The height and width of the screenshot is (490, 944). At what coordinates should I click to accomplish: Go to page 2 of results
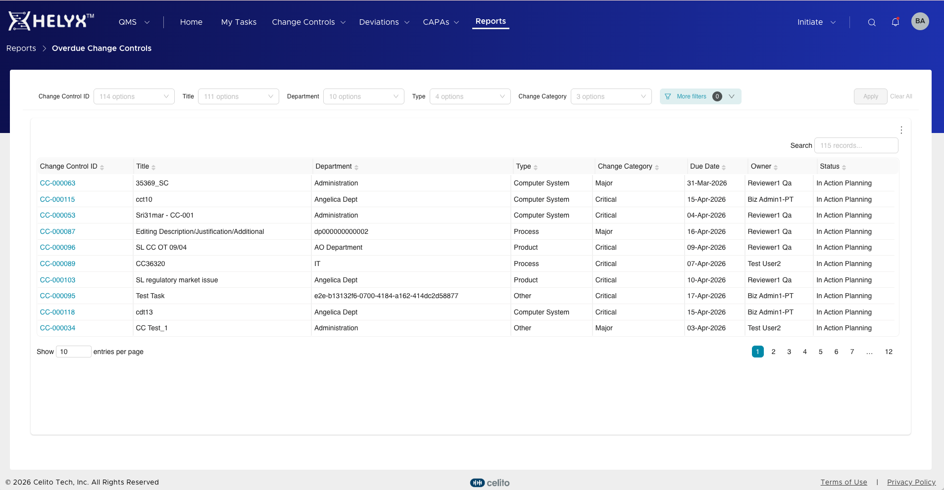point(773,352)
